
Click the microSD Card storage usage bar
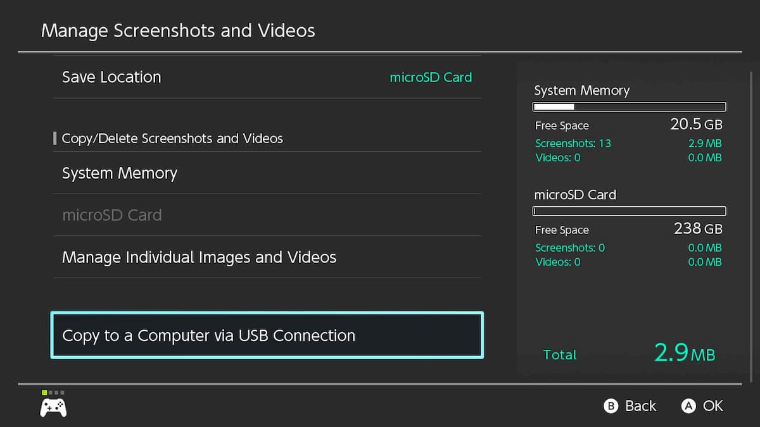click(629, 211)
